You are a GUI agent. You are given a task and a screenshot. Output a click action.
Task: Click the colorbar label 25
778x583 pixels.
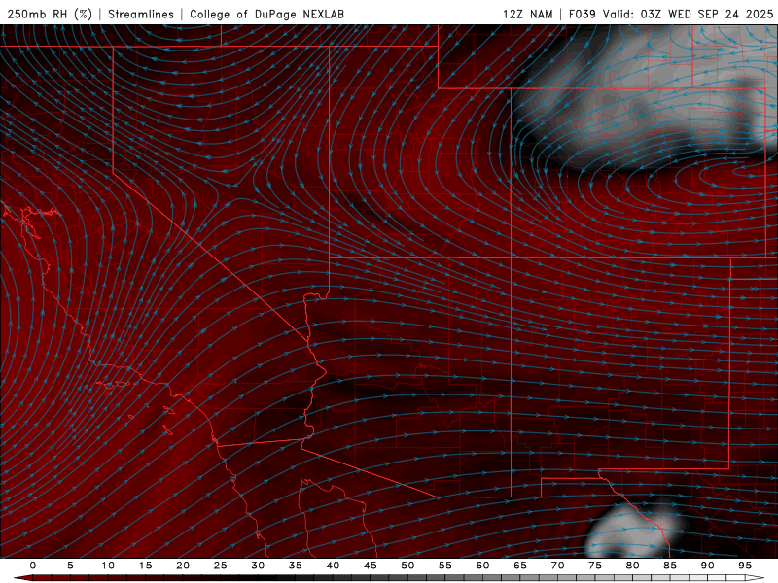(221, 566)
